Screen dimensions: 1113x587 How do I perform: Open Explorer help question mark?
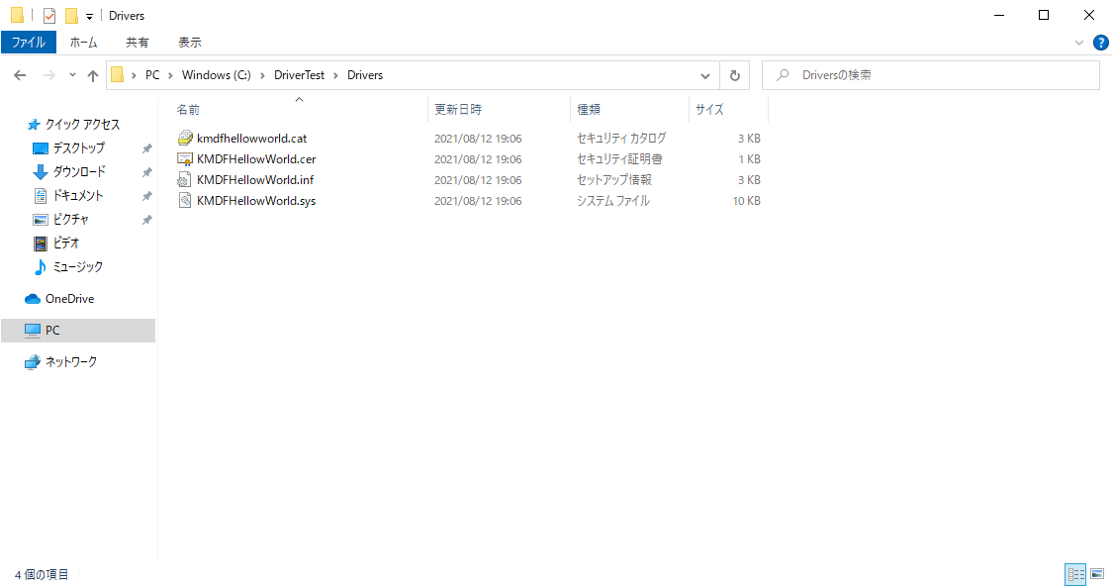pos(1101,43)
